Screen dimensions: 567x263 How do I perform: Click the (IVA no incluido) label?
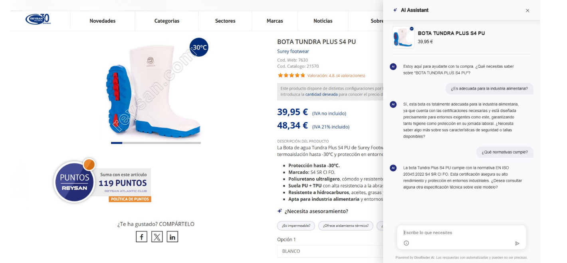[x=329, y=114]
